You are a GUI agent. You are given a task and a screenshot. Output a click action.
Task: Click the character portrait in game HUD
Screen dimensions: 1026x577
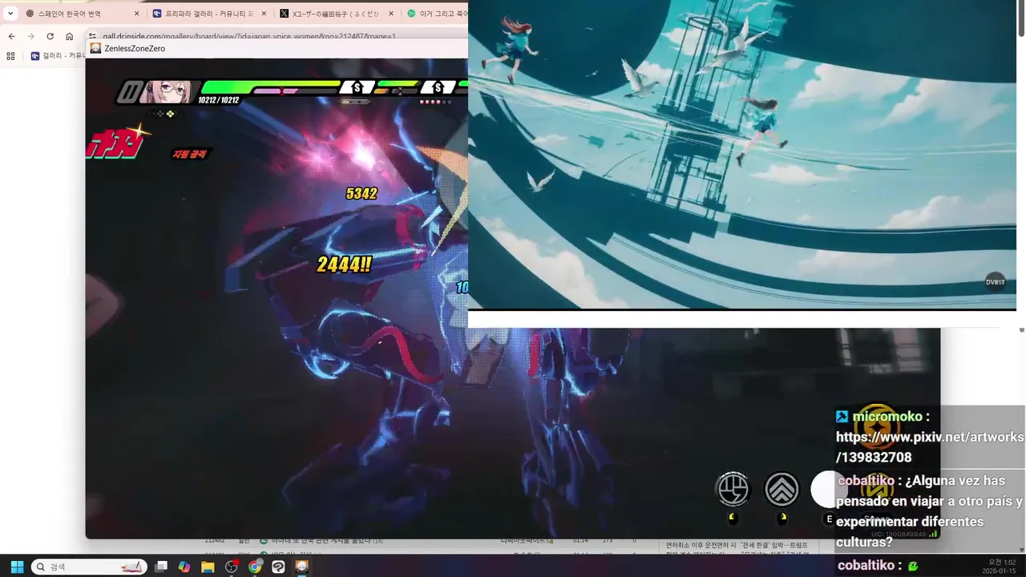(167, 91)
